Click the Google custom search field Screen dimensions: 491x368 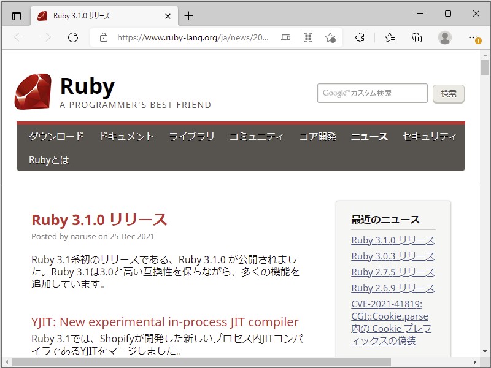(x=372, y=93)
